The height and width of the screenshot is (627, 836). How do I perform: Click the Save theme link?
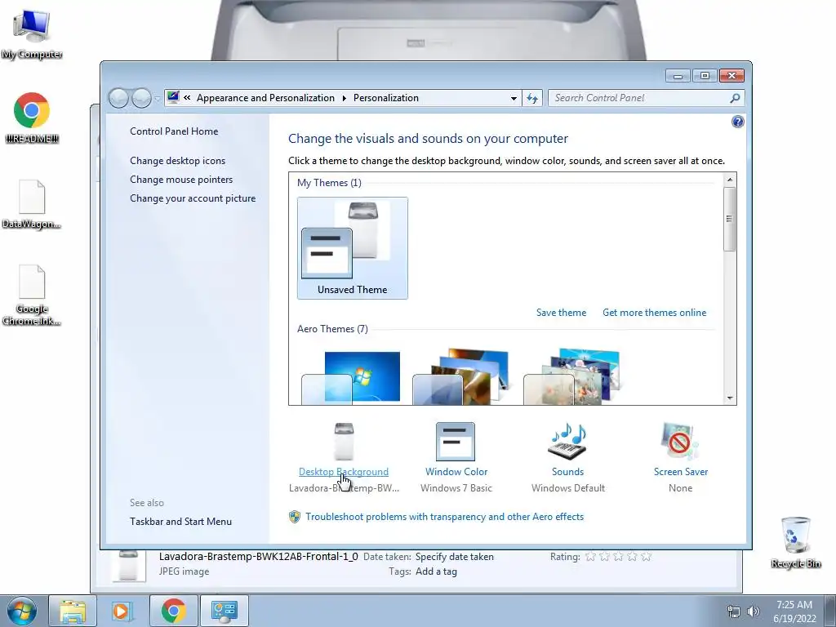(x=561, y=313)
